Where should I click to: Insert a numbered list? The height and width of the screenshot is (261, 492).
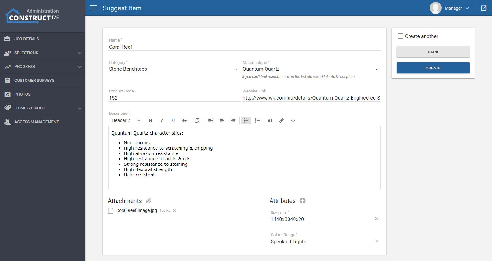click(x=257, y=120)
